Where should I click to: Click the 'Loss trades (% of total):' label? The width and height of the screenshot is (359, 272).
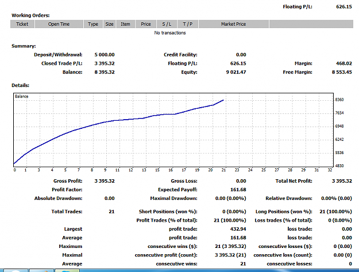(x=283, y=220)
